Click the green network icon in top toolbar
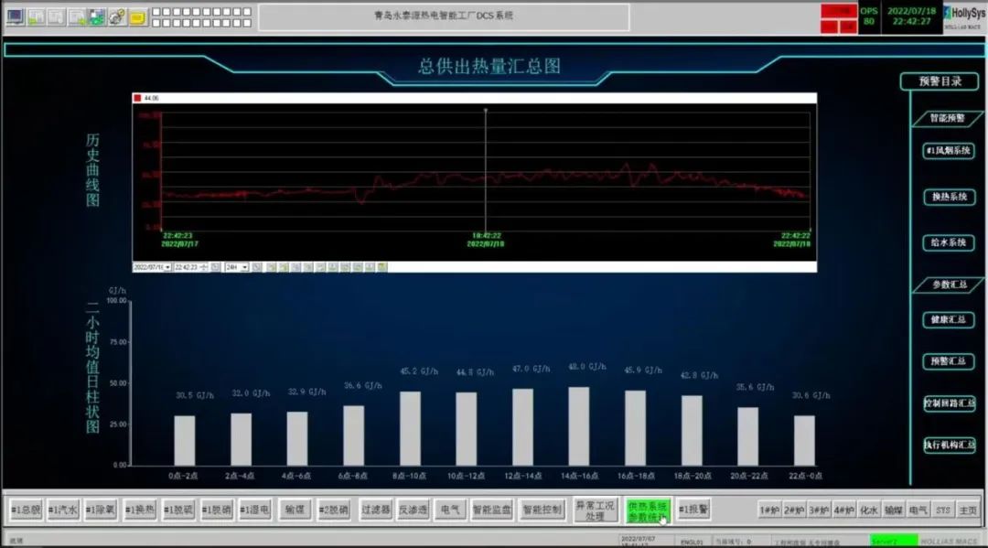Image resolution: width=988 pixels, height=548 pixels. click(97, 17)
